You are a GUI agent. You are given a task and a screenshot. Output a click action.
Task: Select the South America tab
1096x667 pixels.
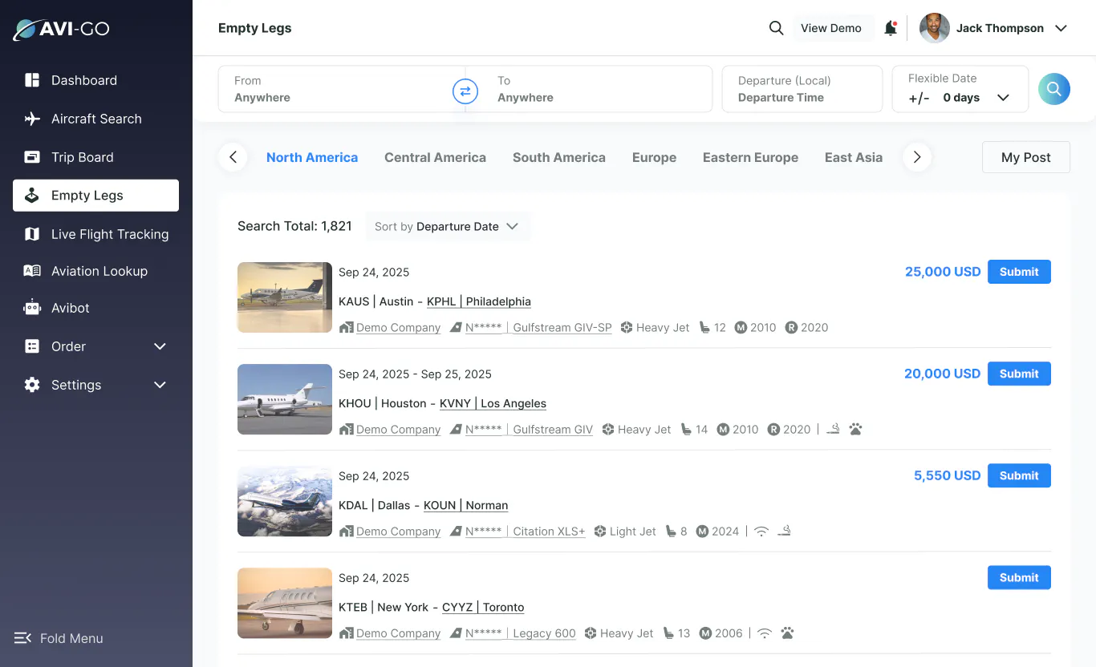[x=559, y=157]
